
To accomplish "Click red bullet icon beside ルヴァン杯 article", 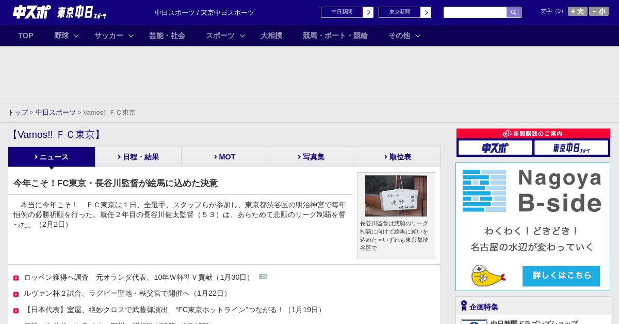I will [x=16, y=295].
